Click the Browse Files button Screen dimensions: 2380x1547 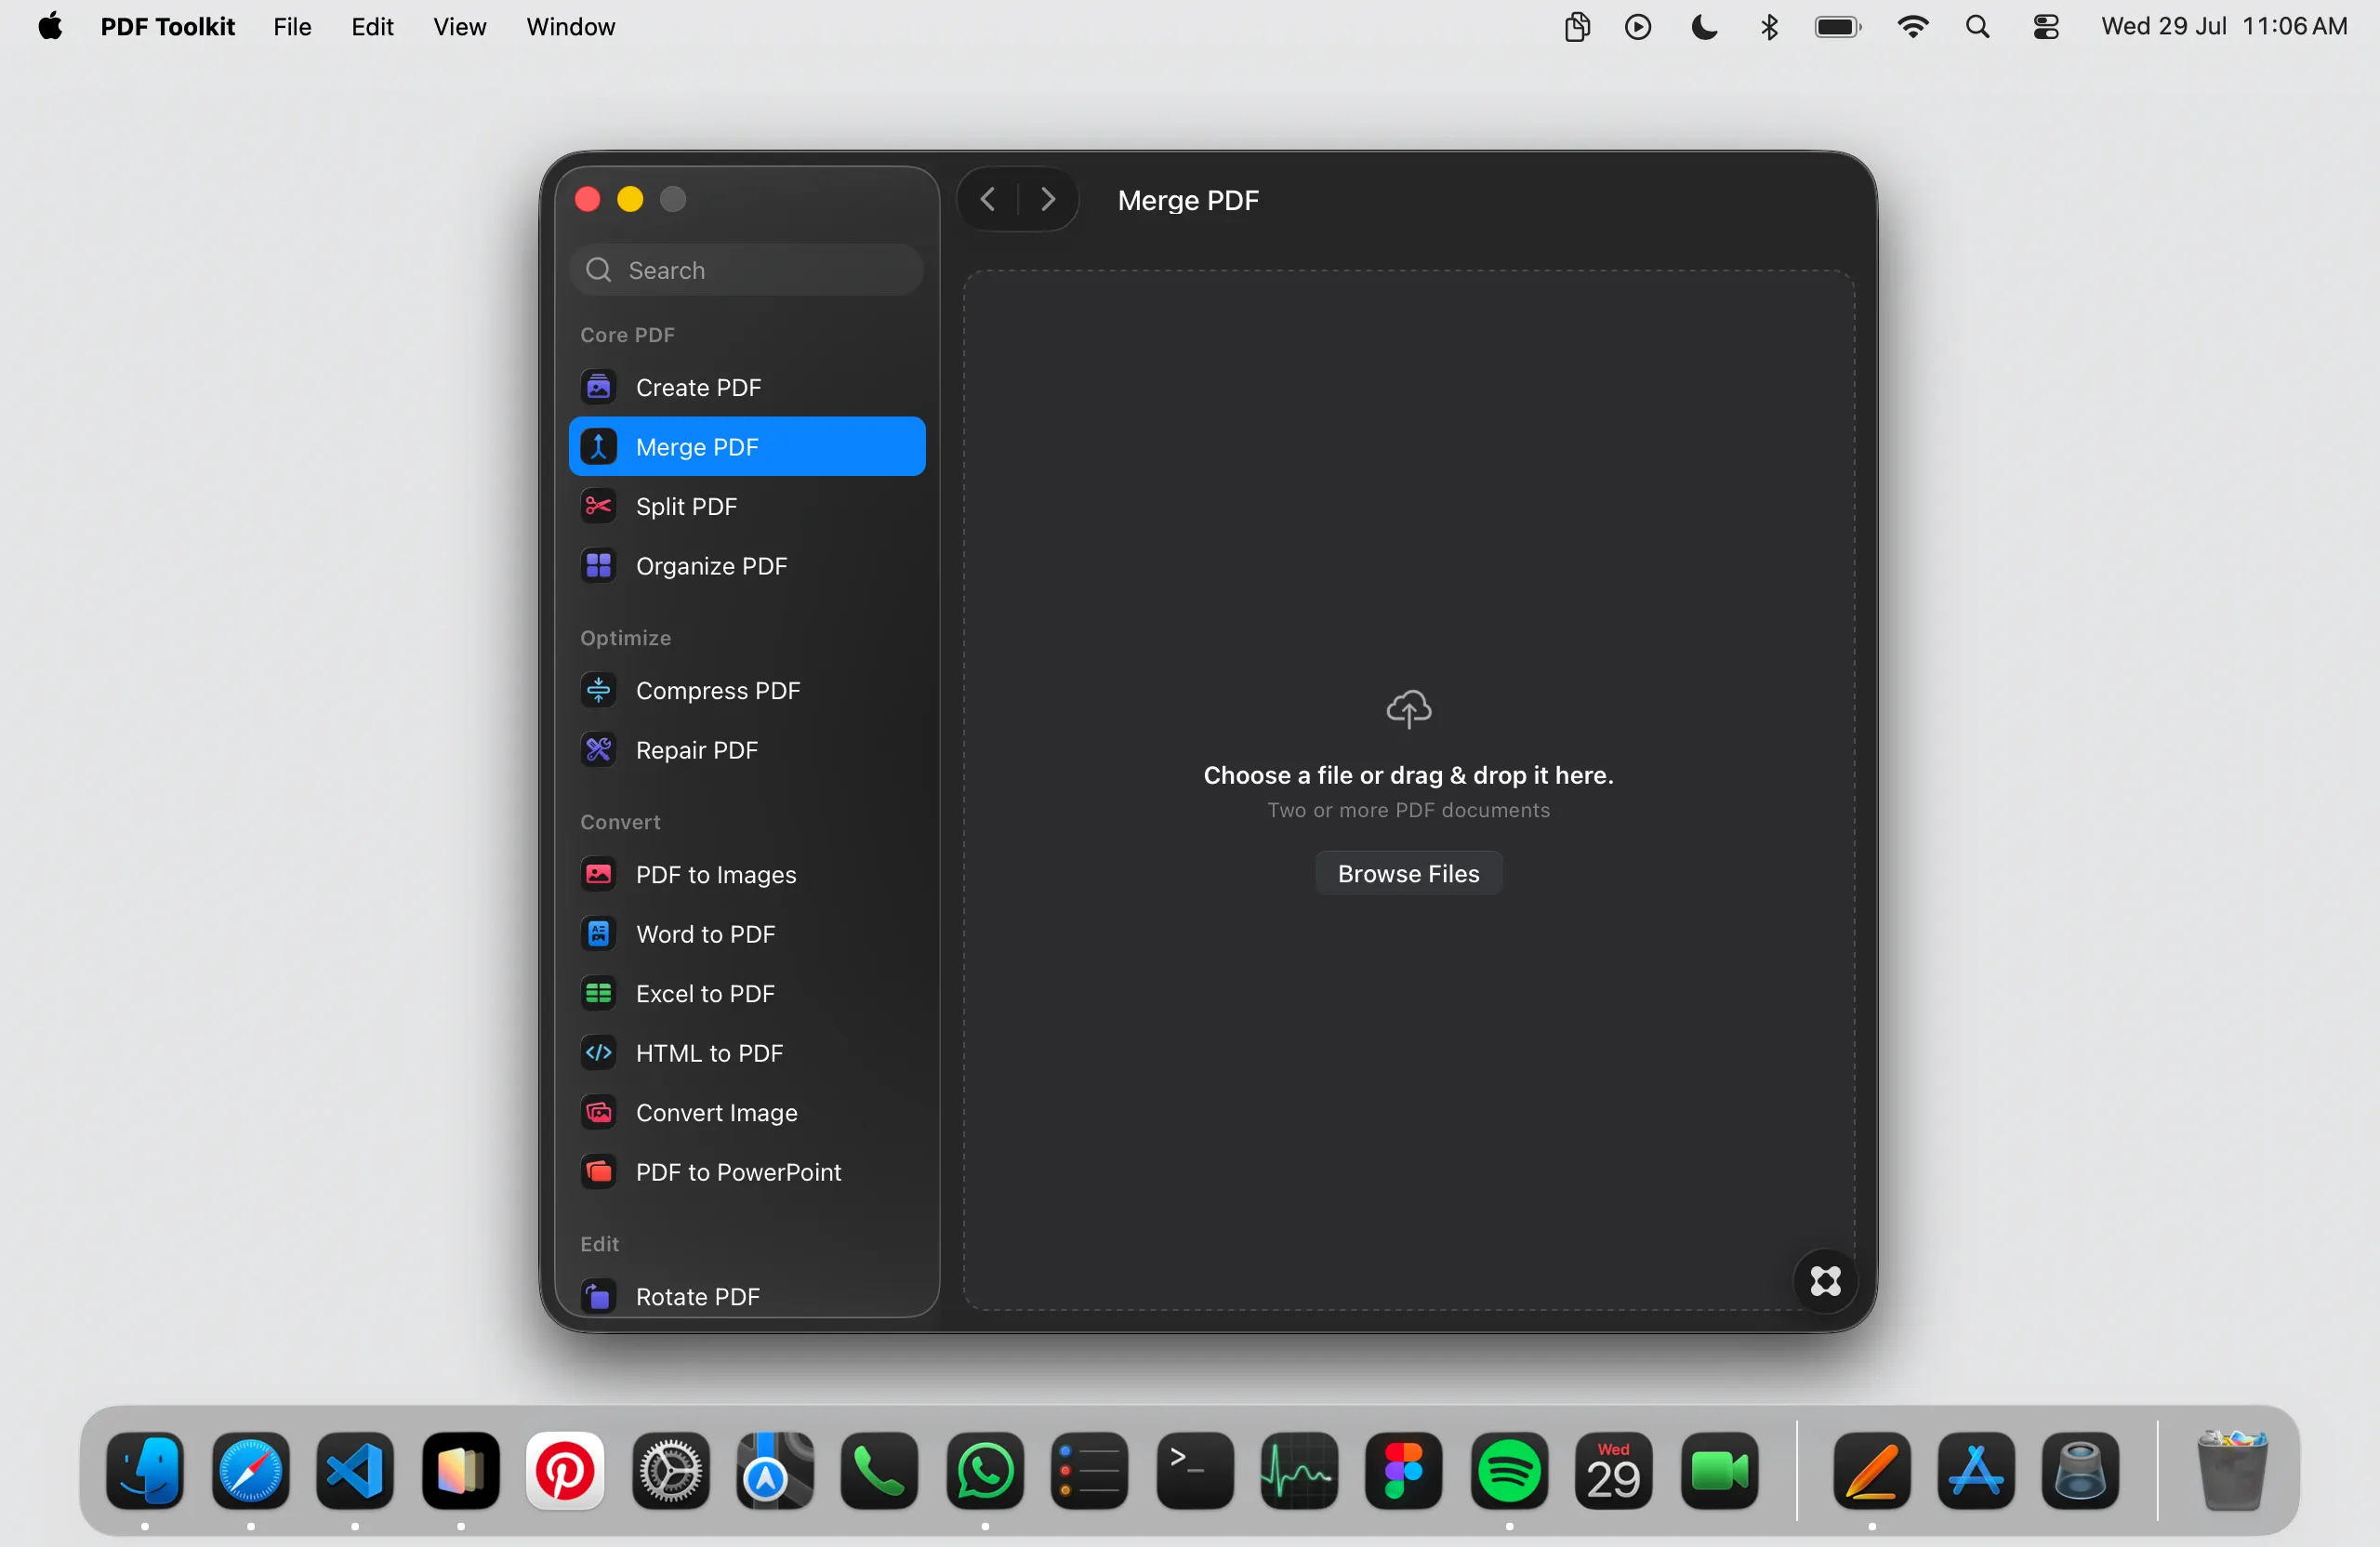coord(1408,873)
